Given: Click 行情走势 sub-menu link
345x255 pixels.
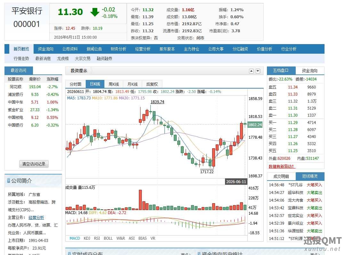Looking at the screenshot, I should (21, 58).
